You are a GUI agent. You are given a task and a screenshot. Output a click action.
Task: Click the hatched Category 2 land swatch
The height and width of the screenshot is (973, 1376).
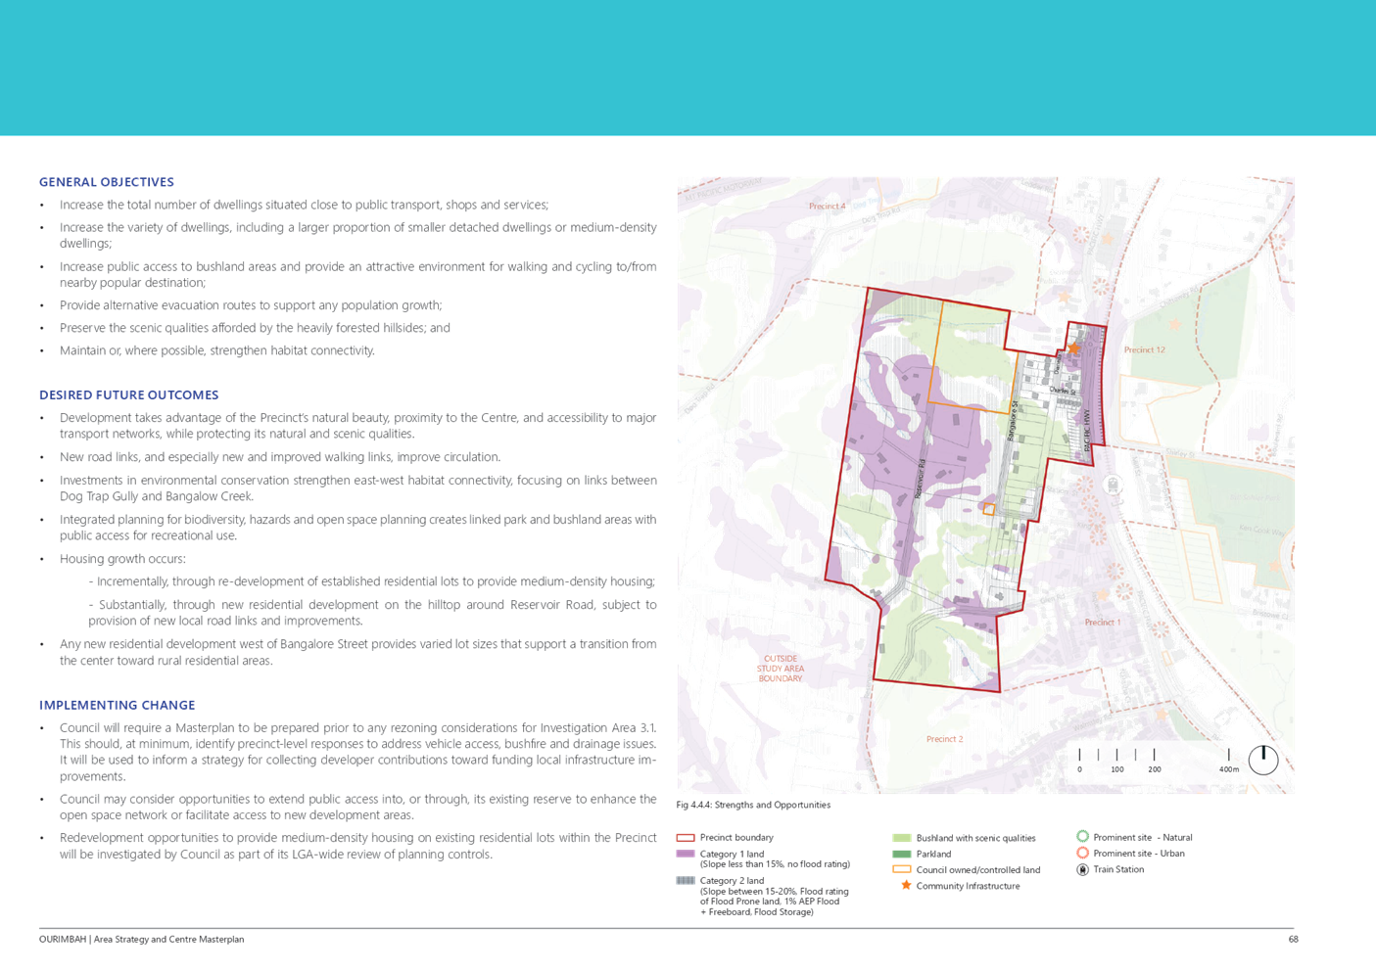click(x=686, y=880)
